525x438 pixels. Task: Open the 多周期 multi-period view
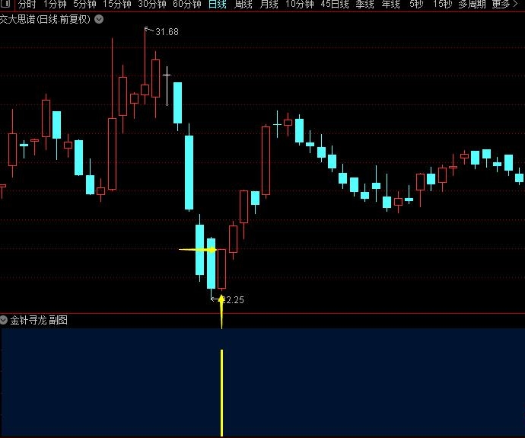[x=472, y=5]
